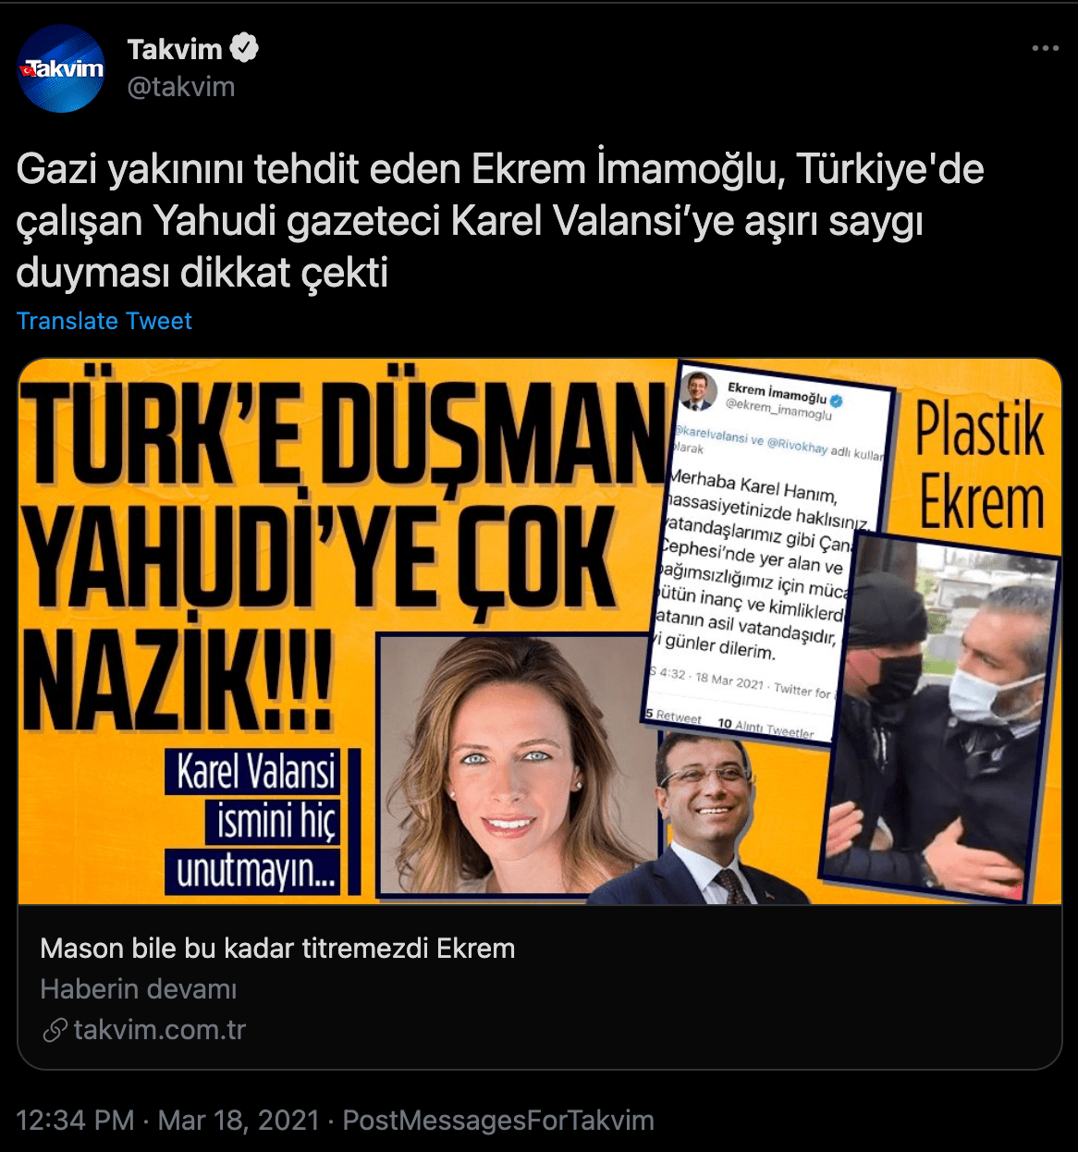The height and width of the screenshot is (1152, 1078).
Task: Select the tweet body text paragraph
Action: [x=500, y=221]
